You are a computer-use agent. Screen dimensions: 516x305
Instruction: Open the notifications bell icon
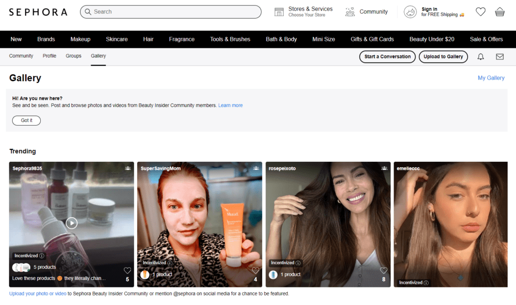480,57
